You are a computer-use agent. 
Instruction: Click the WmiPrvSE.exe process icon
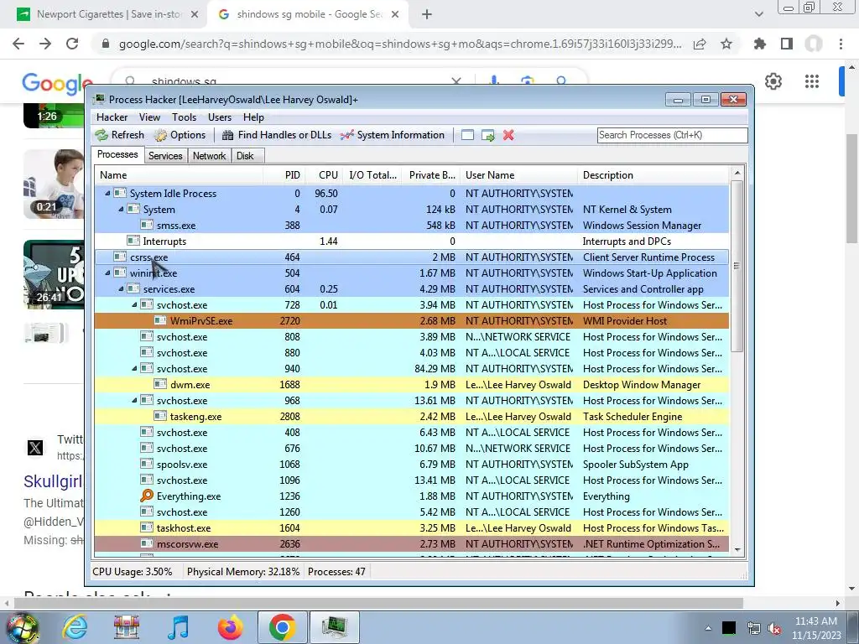(160, 321)
